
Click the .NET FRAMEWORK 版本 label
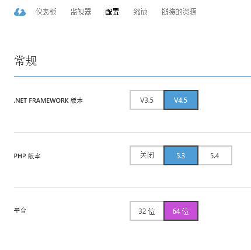tap(48, 100)
